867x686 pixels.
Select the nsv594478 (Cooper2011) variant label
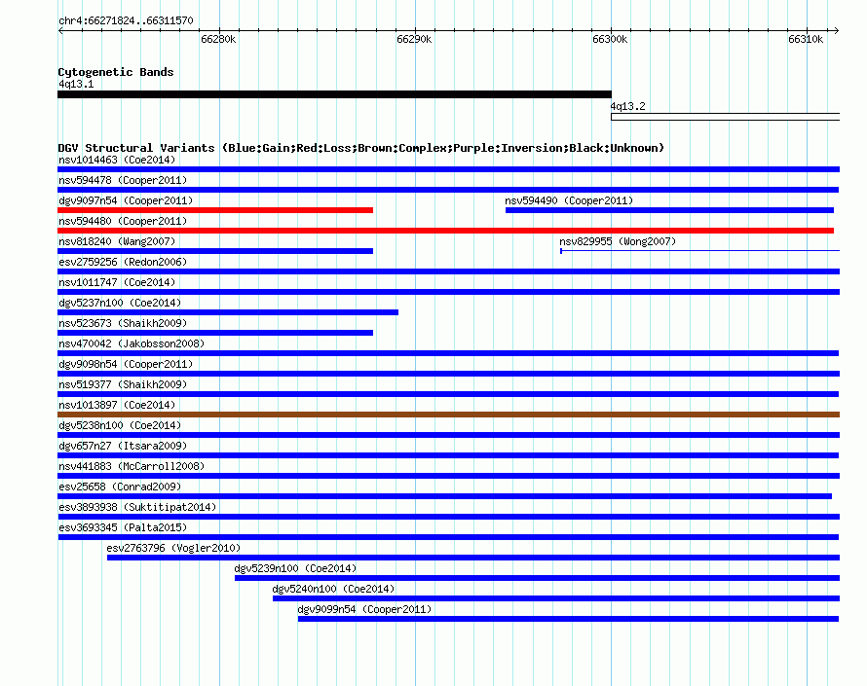[x=123, y=181]
